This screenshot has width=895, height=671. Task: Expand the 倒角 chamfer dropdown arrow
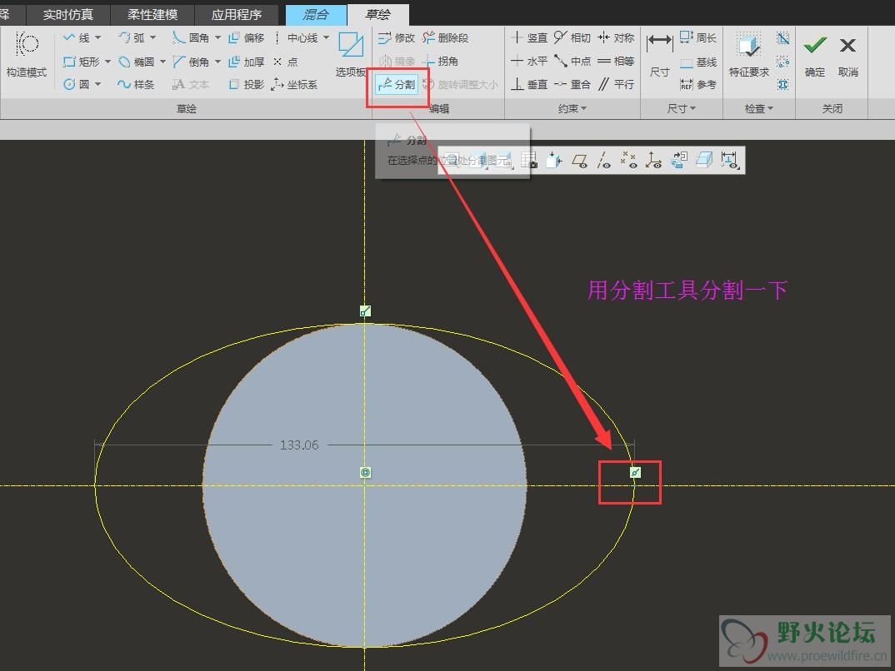click(x=217, y=62)
